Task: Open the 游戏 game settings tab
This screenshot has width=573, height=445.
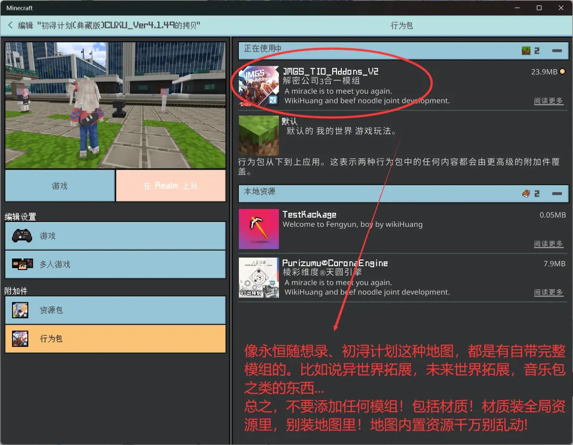Action: pos(115,236)
